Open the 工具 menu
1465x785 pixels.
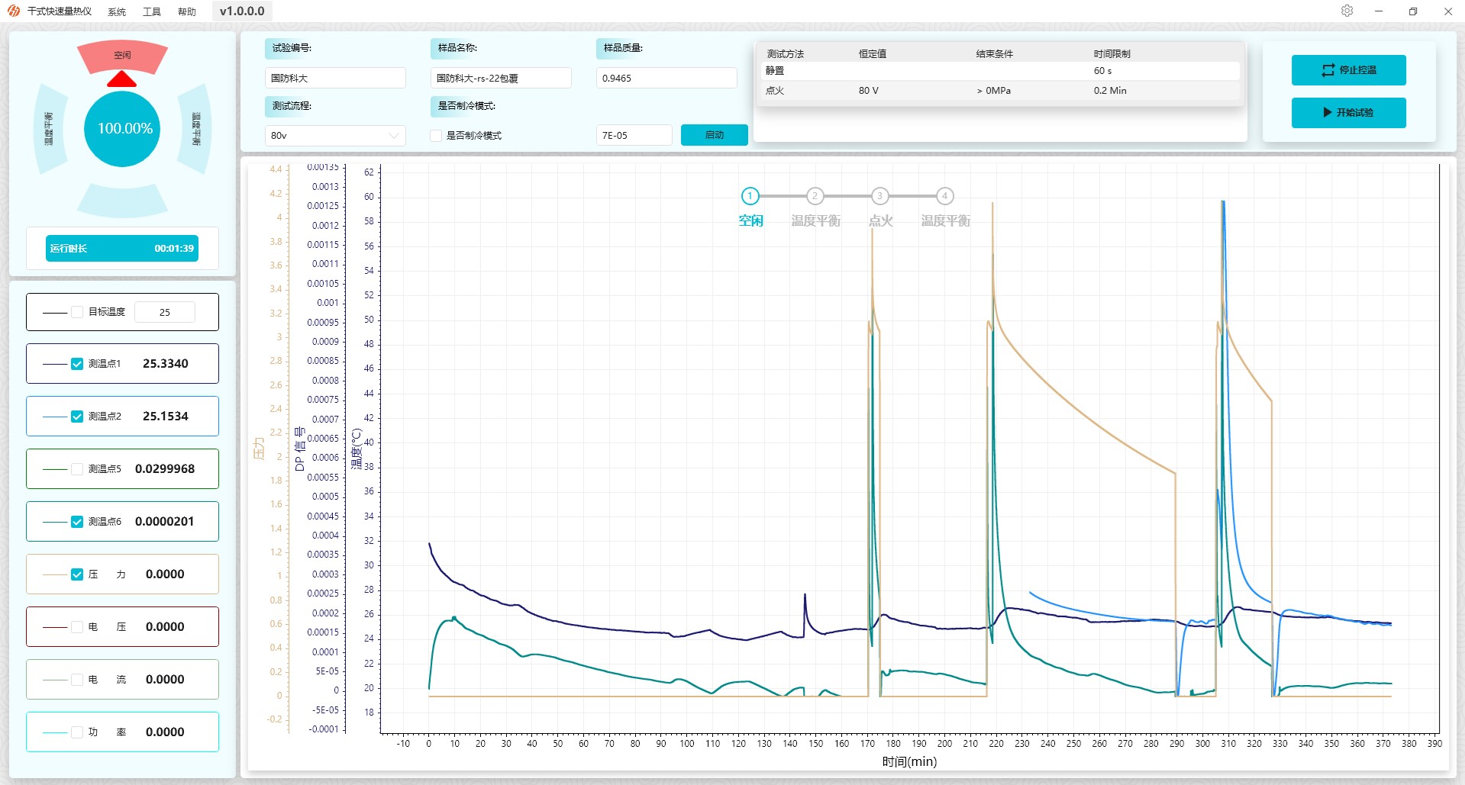click(152, 11)
